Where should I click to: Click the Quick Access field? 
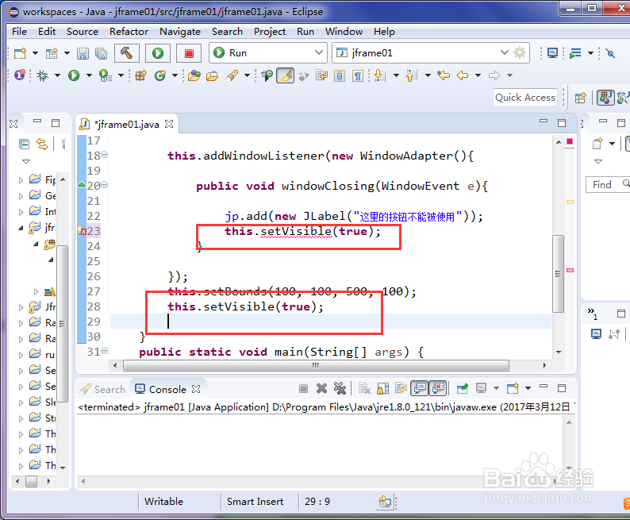point(525,97)
